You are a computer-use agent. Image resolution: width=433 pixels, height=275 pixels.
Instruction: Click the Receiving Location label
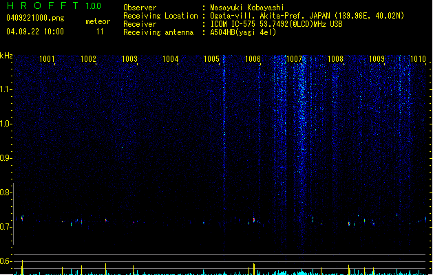tap(160, 16)
